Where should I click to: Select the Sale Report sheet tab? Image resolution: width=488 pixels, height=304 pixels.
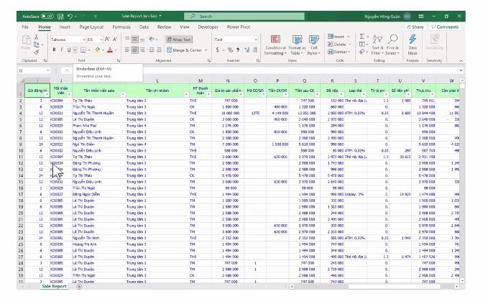[54, 286]
